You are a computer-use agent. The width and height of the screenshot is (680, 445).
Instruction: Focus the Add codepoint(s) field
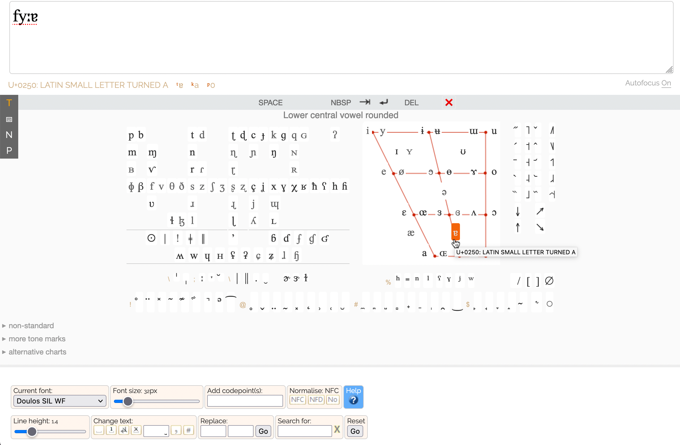coord(245,401)
